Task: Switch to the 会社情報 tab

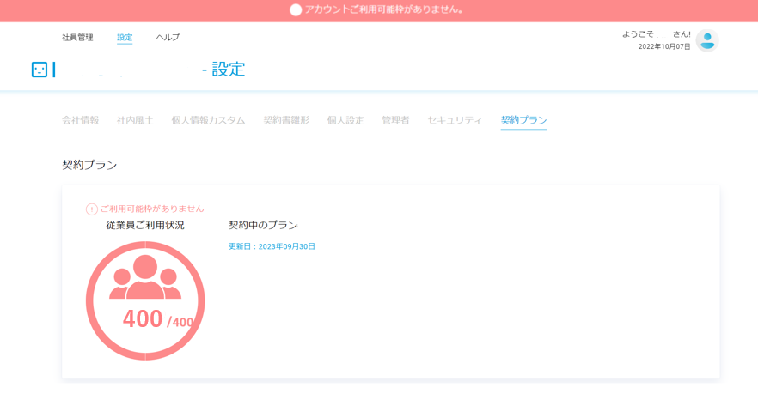Action: (80, 120)
